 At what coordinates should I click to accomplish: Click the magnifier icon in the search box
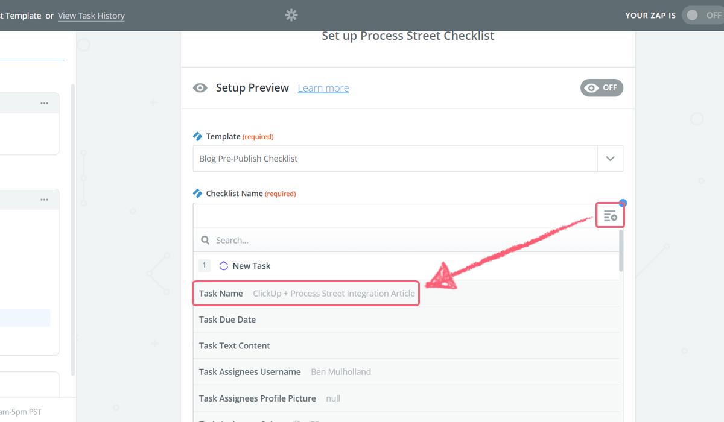(x=205, y=240)
